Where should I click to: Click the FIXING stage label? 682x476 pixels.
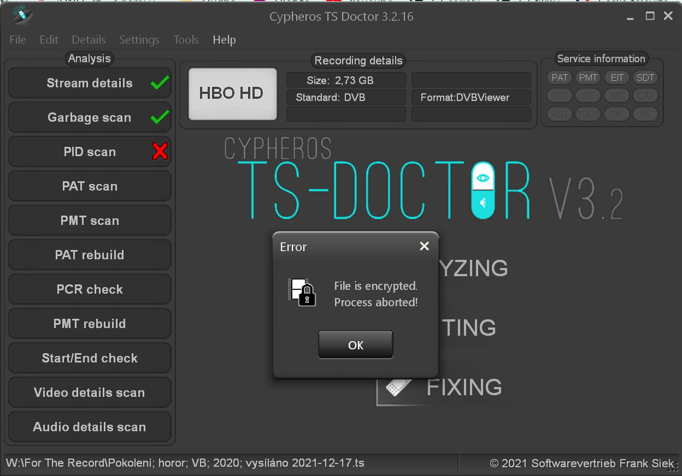click(464, 387)
